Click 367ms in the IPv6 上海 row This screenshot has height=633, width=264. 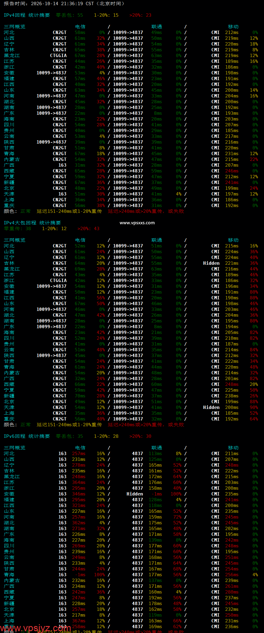(79, 621)
